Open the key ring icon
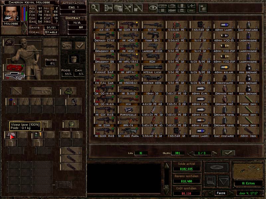Viewport: 266px width, 199px height. point(66,45)
